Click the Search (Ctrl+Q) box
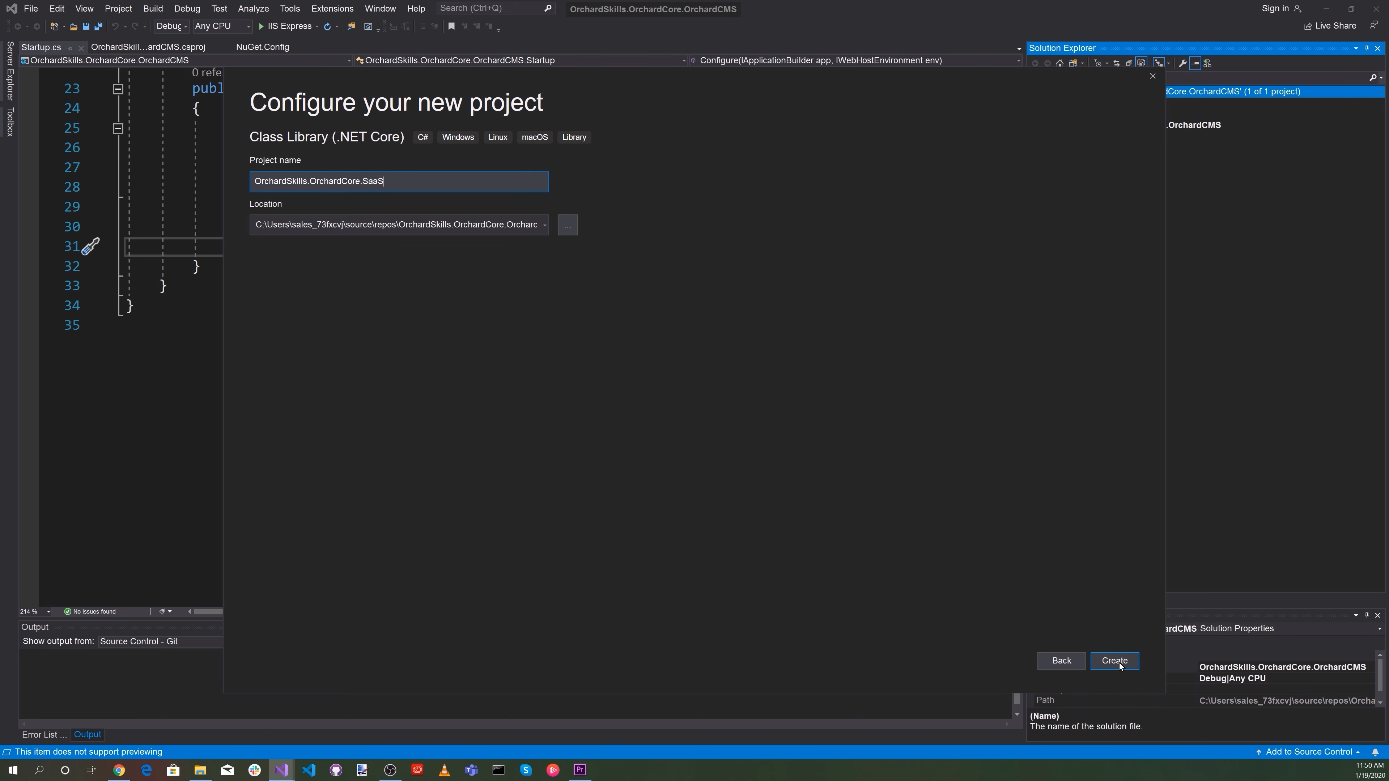Image resolution: width=1389 pixels, height=781 pixels. point(496,9)
